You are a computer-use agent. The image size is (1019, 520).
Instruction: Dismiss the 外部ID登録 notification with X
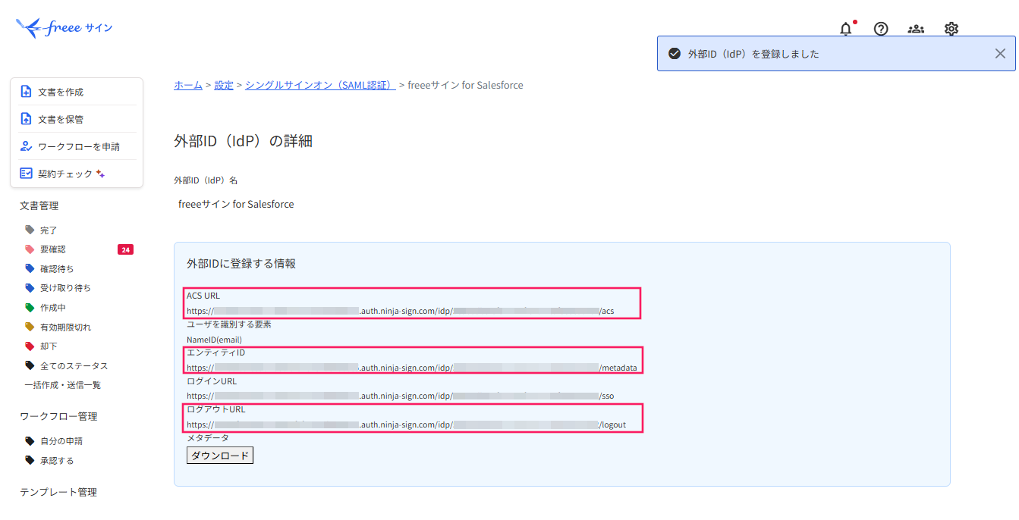click(1000, 54)
